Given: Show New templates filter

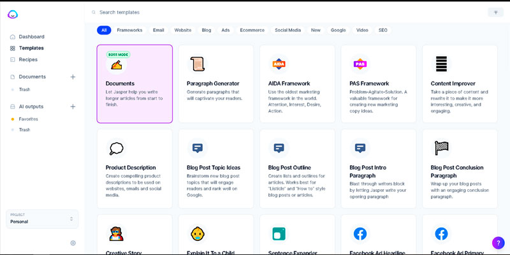Looking at the screenshot, I should (316, 30).
